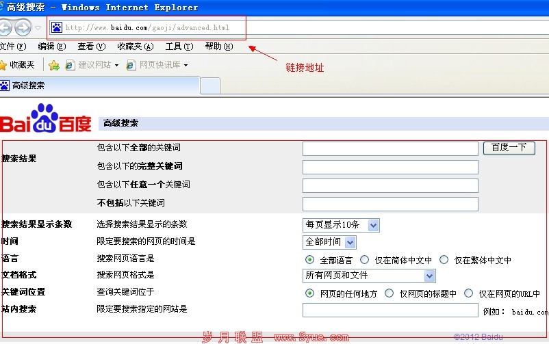Click the 站内搜索 website input field
549x344 pixels.
pos(390,310)
